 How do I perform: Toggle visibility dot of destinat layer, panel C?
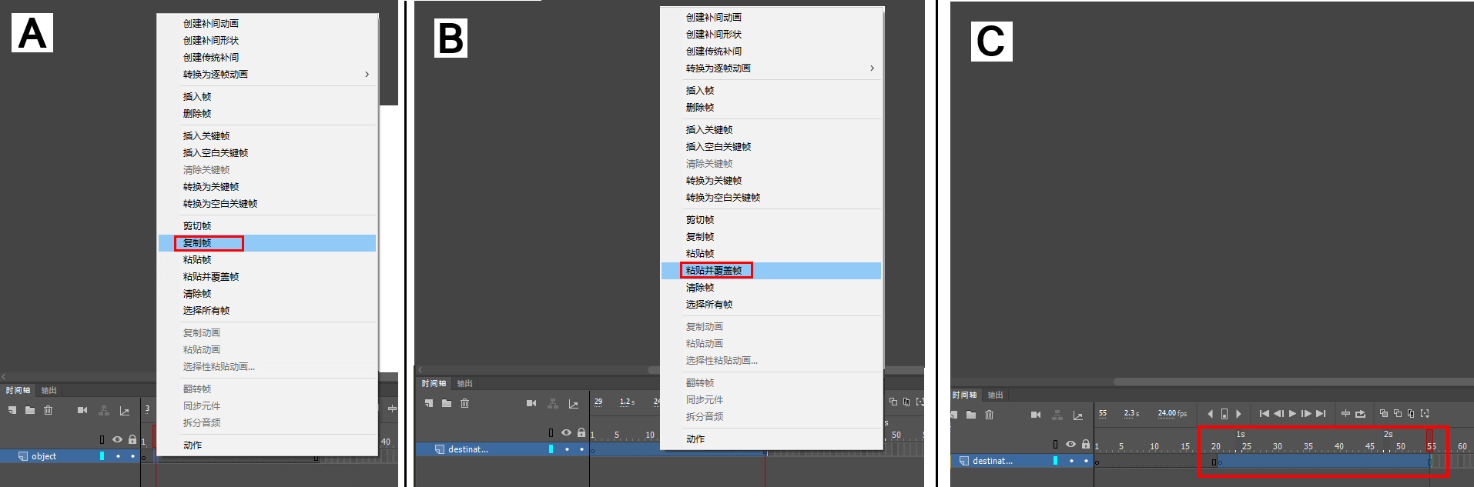1071,461
